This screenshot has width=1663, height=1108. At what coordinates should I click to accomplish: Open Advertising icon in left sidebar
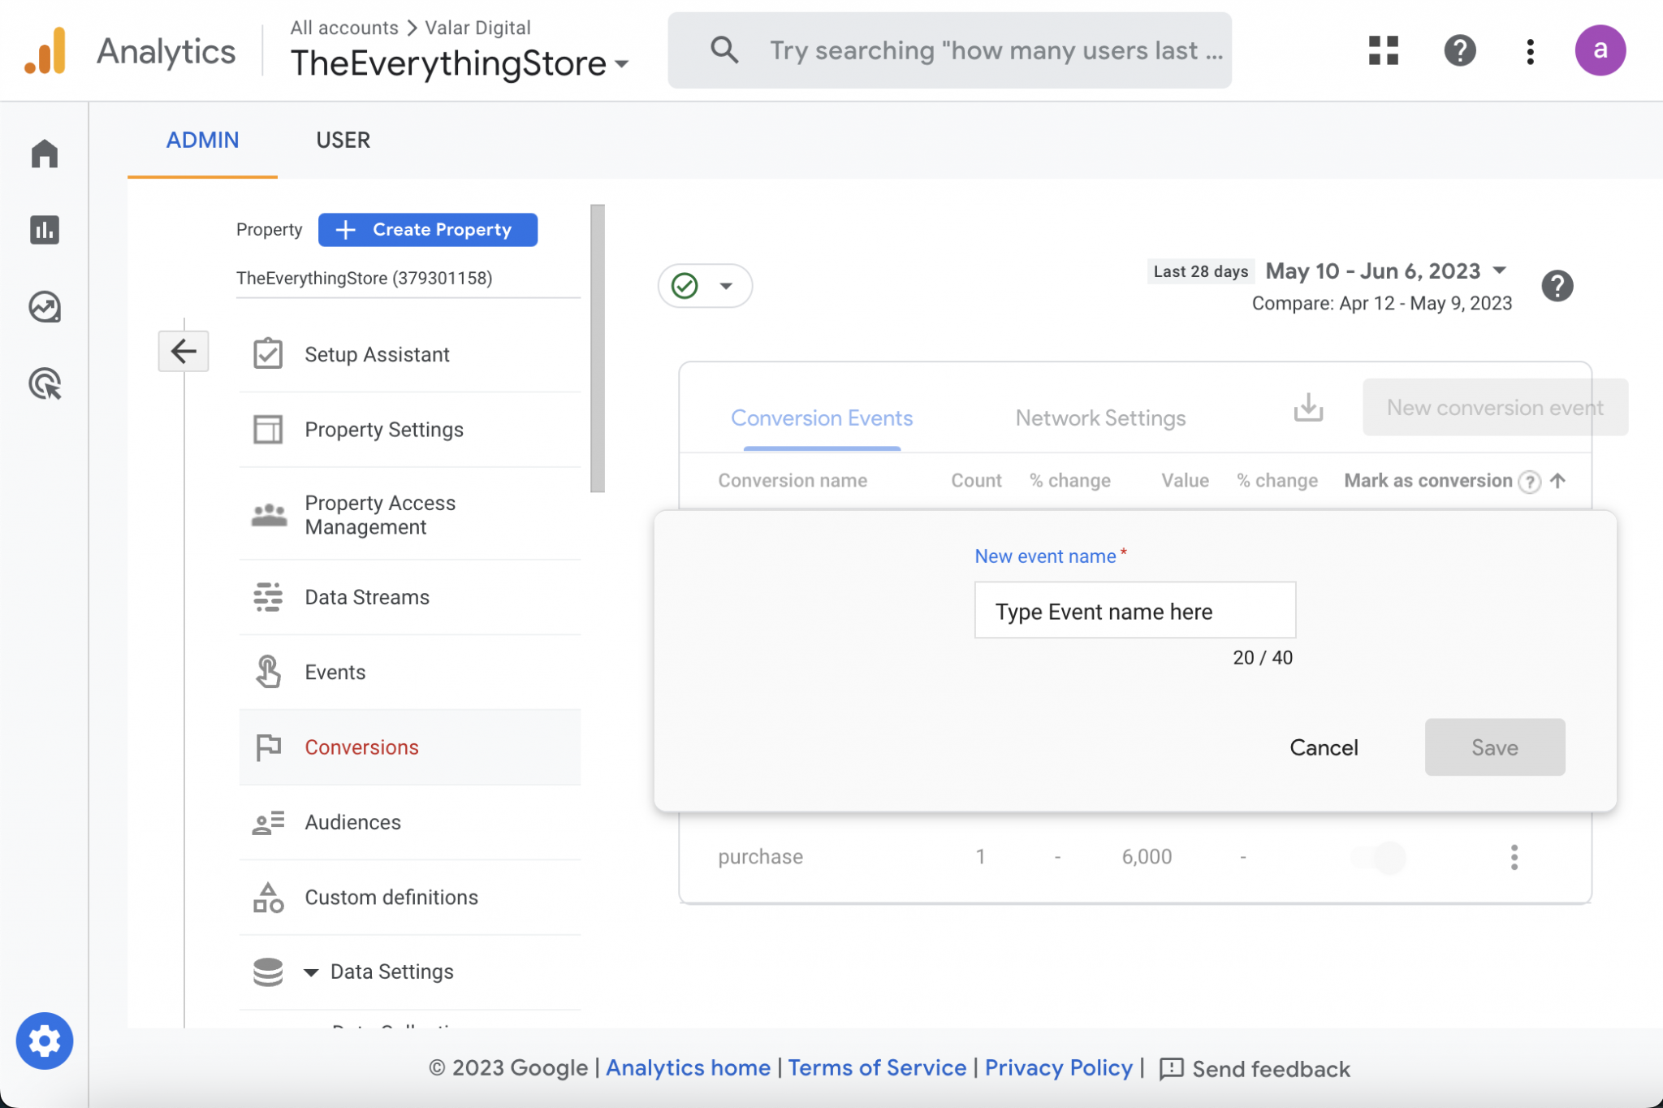45,383
